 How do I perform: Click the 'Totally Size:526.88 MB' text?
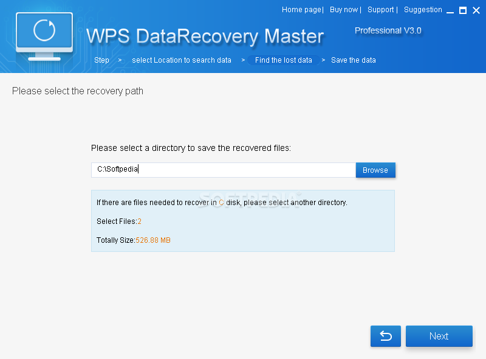[x=134, y=240]
